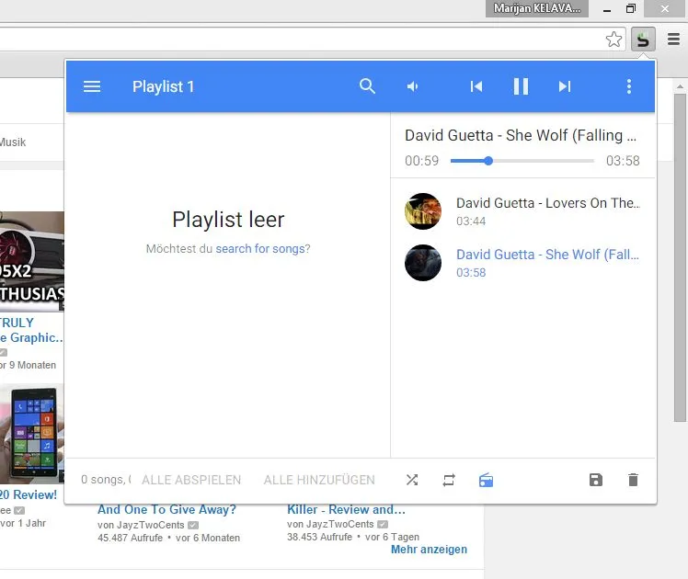Select David Guetta - Lovers On The... track
The width and height of the screenshot is (688, 579).
click(523, 211)
